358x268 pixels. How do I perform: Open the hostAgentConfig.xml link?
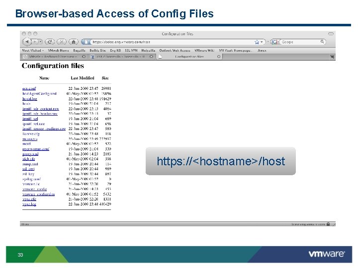(39, 93)
